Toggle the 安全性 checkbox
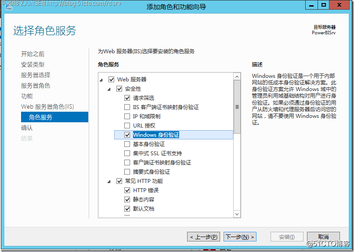Screen dimensions: 354x252 119,88
